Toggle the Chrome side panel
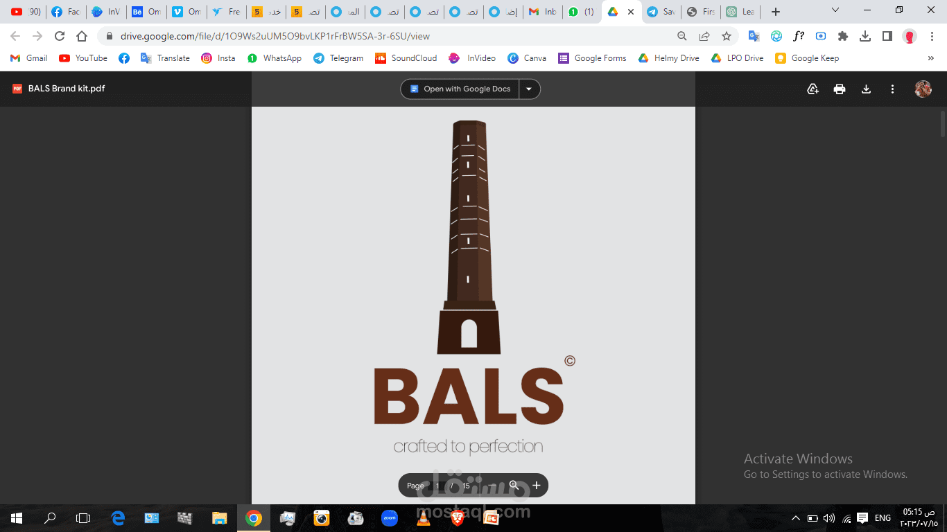The height and width of the screenshot is (532, 947). point(887,36)
